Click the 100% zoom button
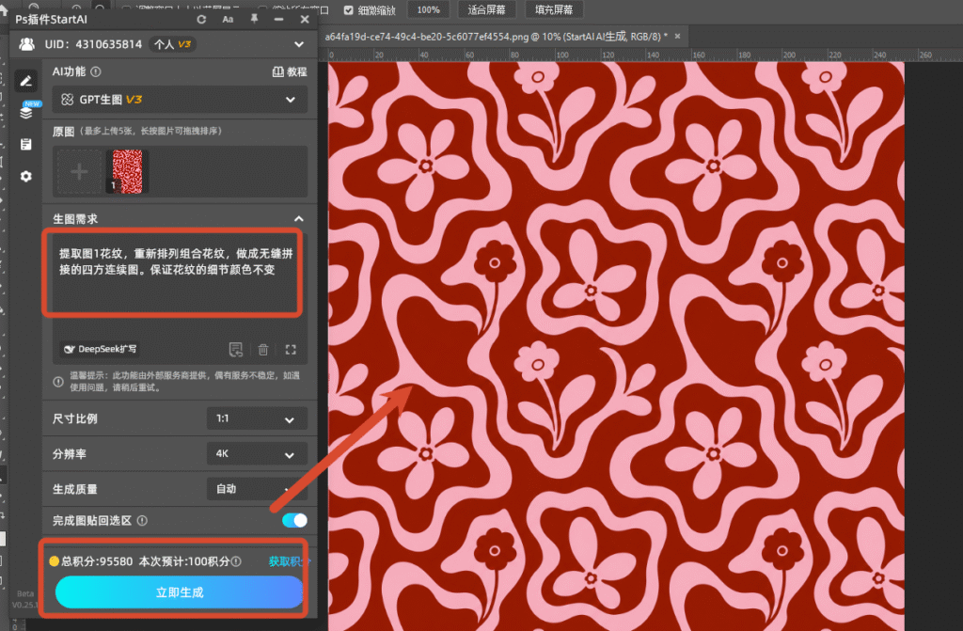The width and height of the screenshot is (963, 631). [x=429, y=9]
